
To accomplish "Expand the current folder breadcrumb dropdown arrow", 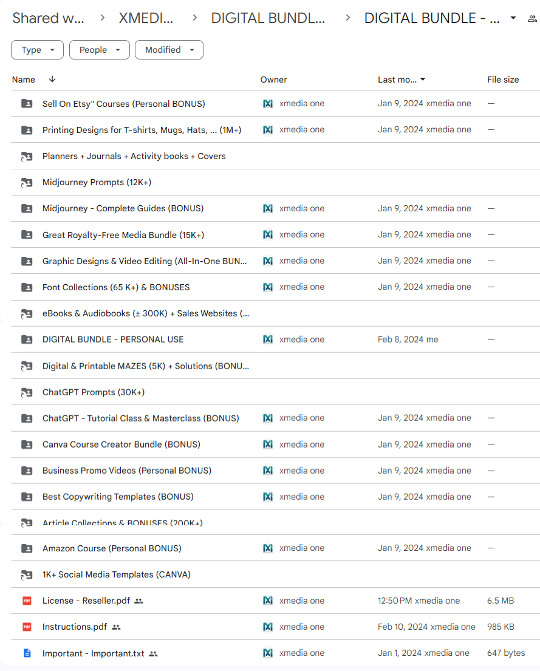I will [513, 18].
